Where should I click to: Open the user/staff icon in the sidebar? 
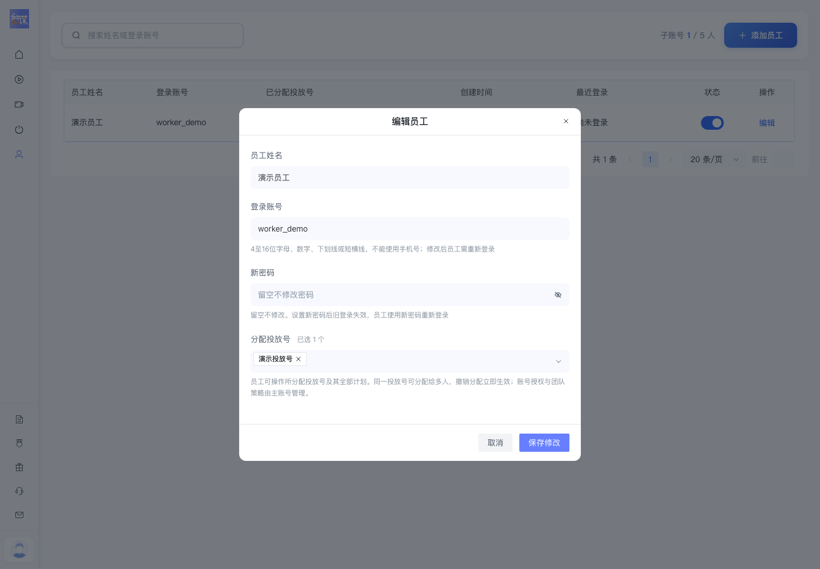coord(19,155)
